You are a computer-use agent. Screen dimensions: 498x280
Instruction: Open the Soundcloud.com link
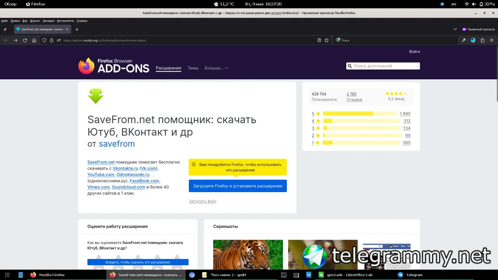click(129, 187)
